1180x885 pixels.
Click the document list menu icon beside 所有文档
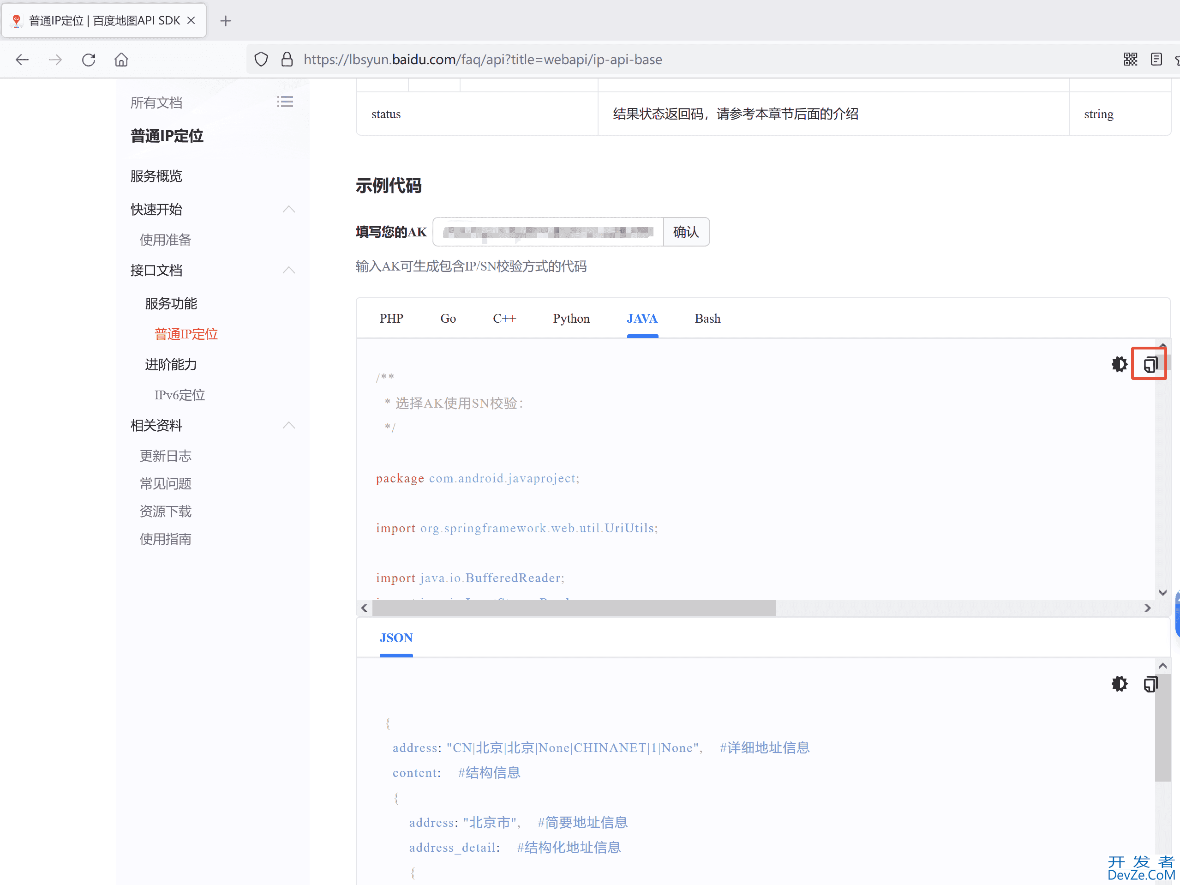[x=285, y=102]
